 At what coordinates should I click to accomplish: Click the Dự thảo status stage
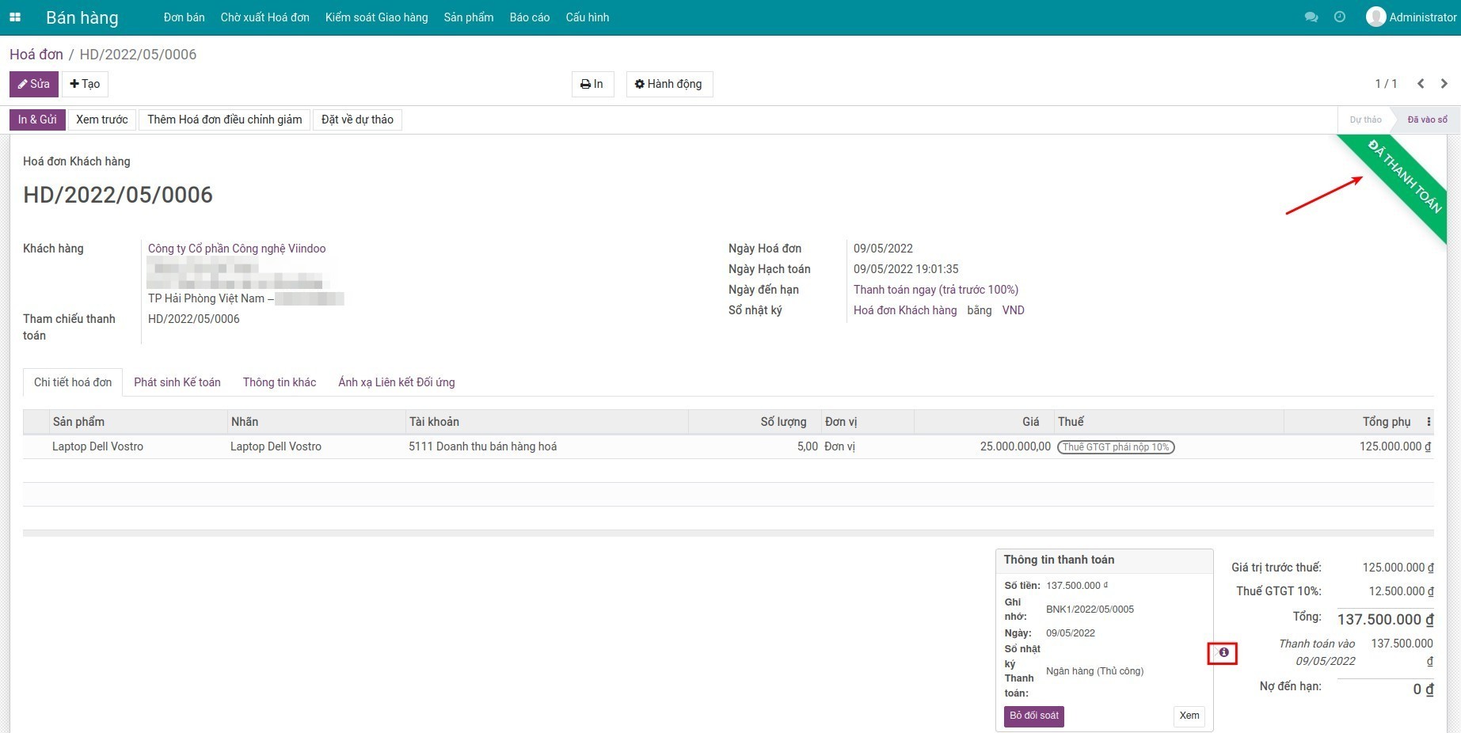[1365, 120]
